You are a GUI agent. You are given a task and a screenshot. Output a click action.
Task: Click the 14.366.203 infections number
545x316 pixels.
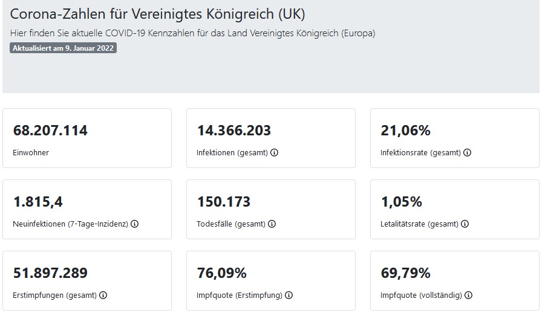click(x=234, y=131)
